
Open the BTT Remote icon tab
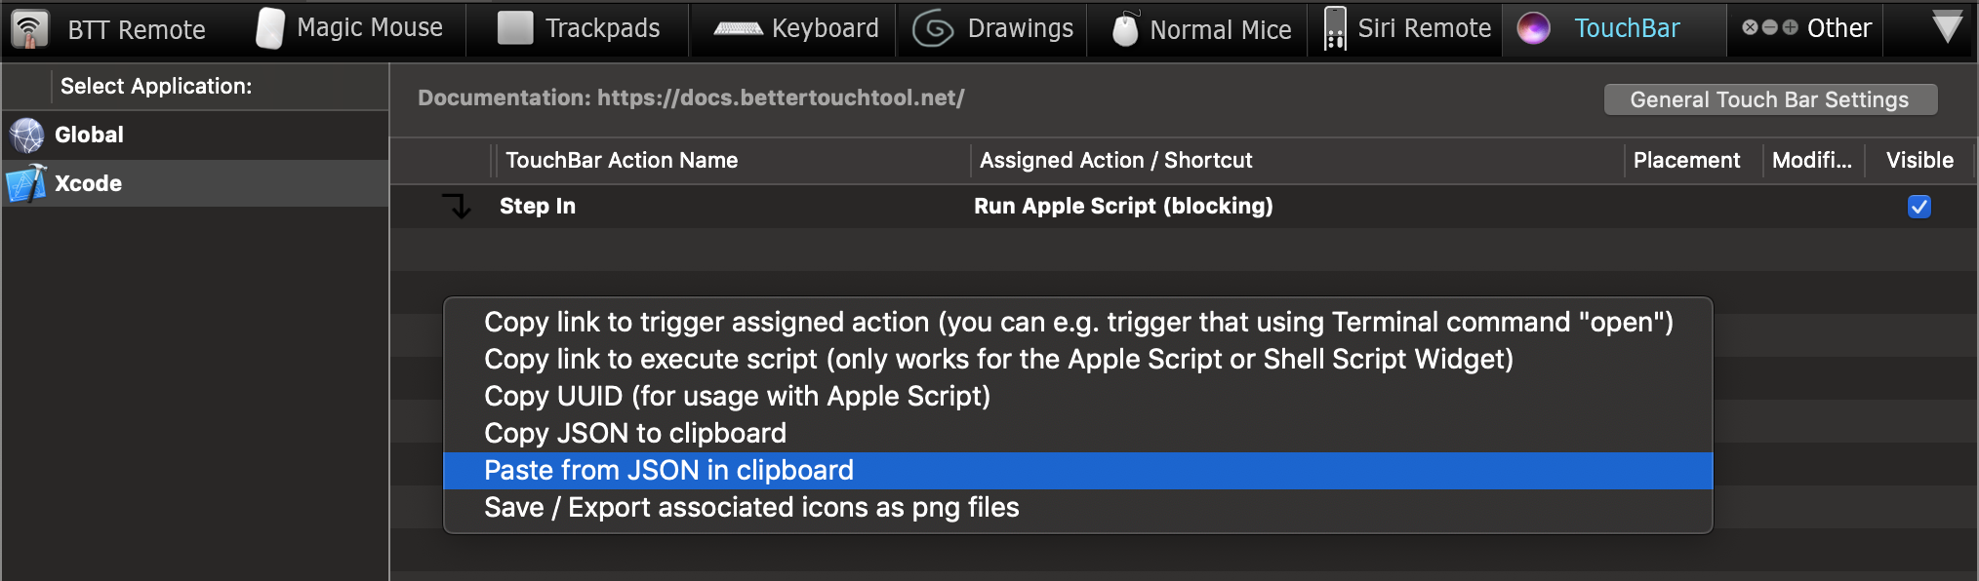tap(29, 29)
